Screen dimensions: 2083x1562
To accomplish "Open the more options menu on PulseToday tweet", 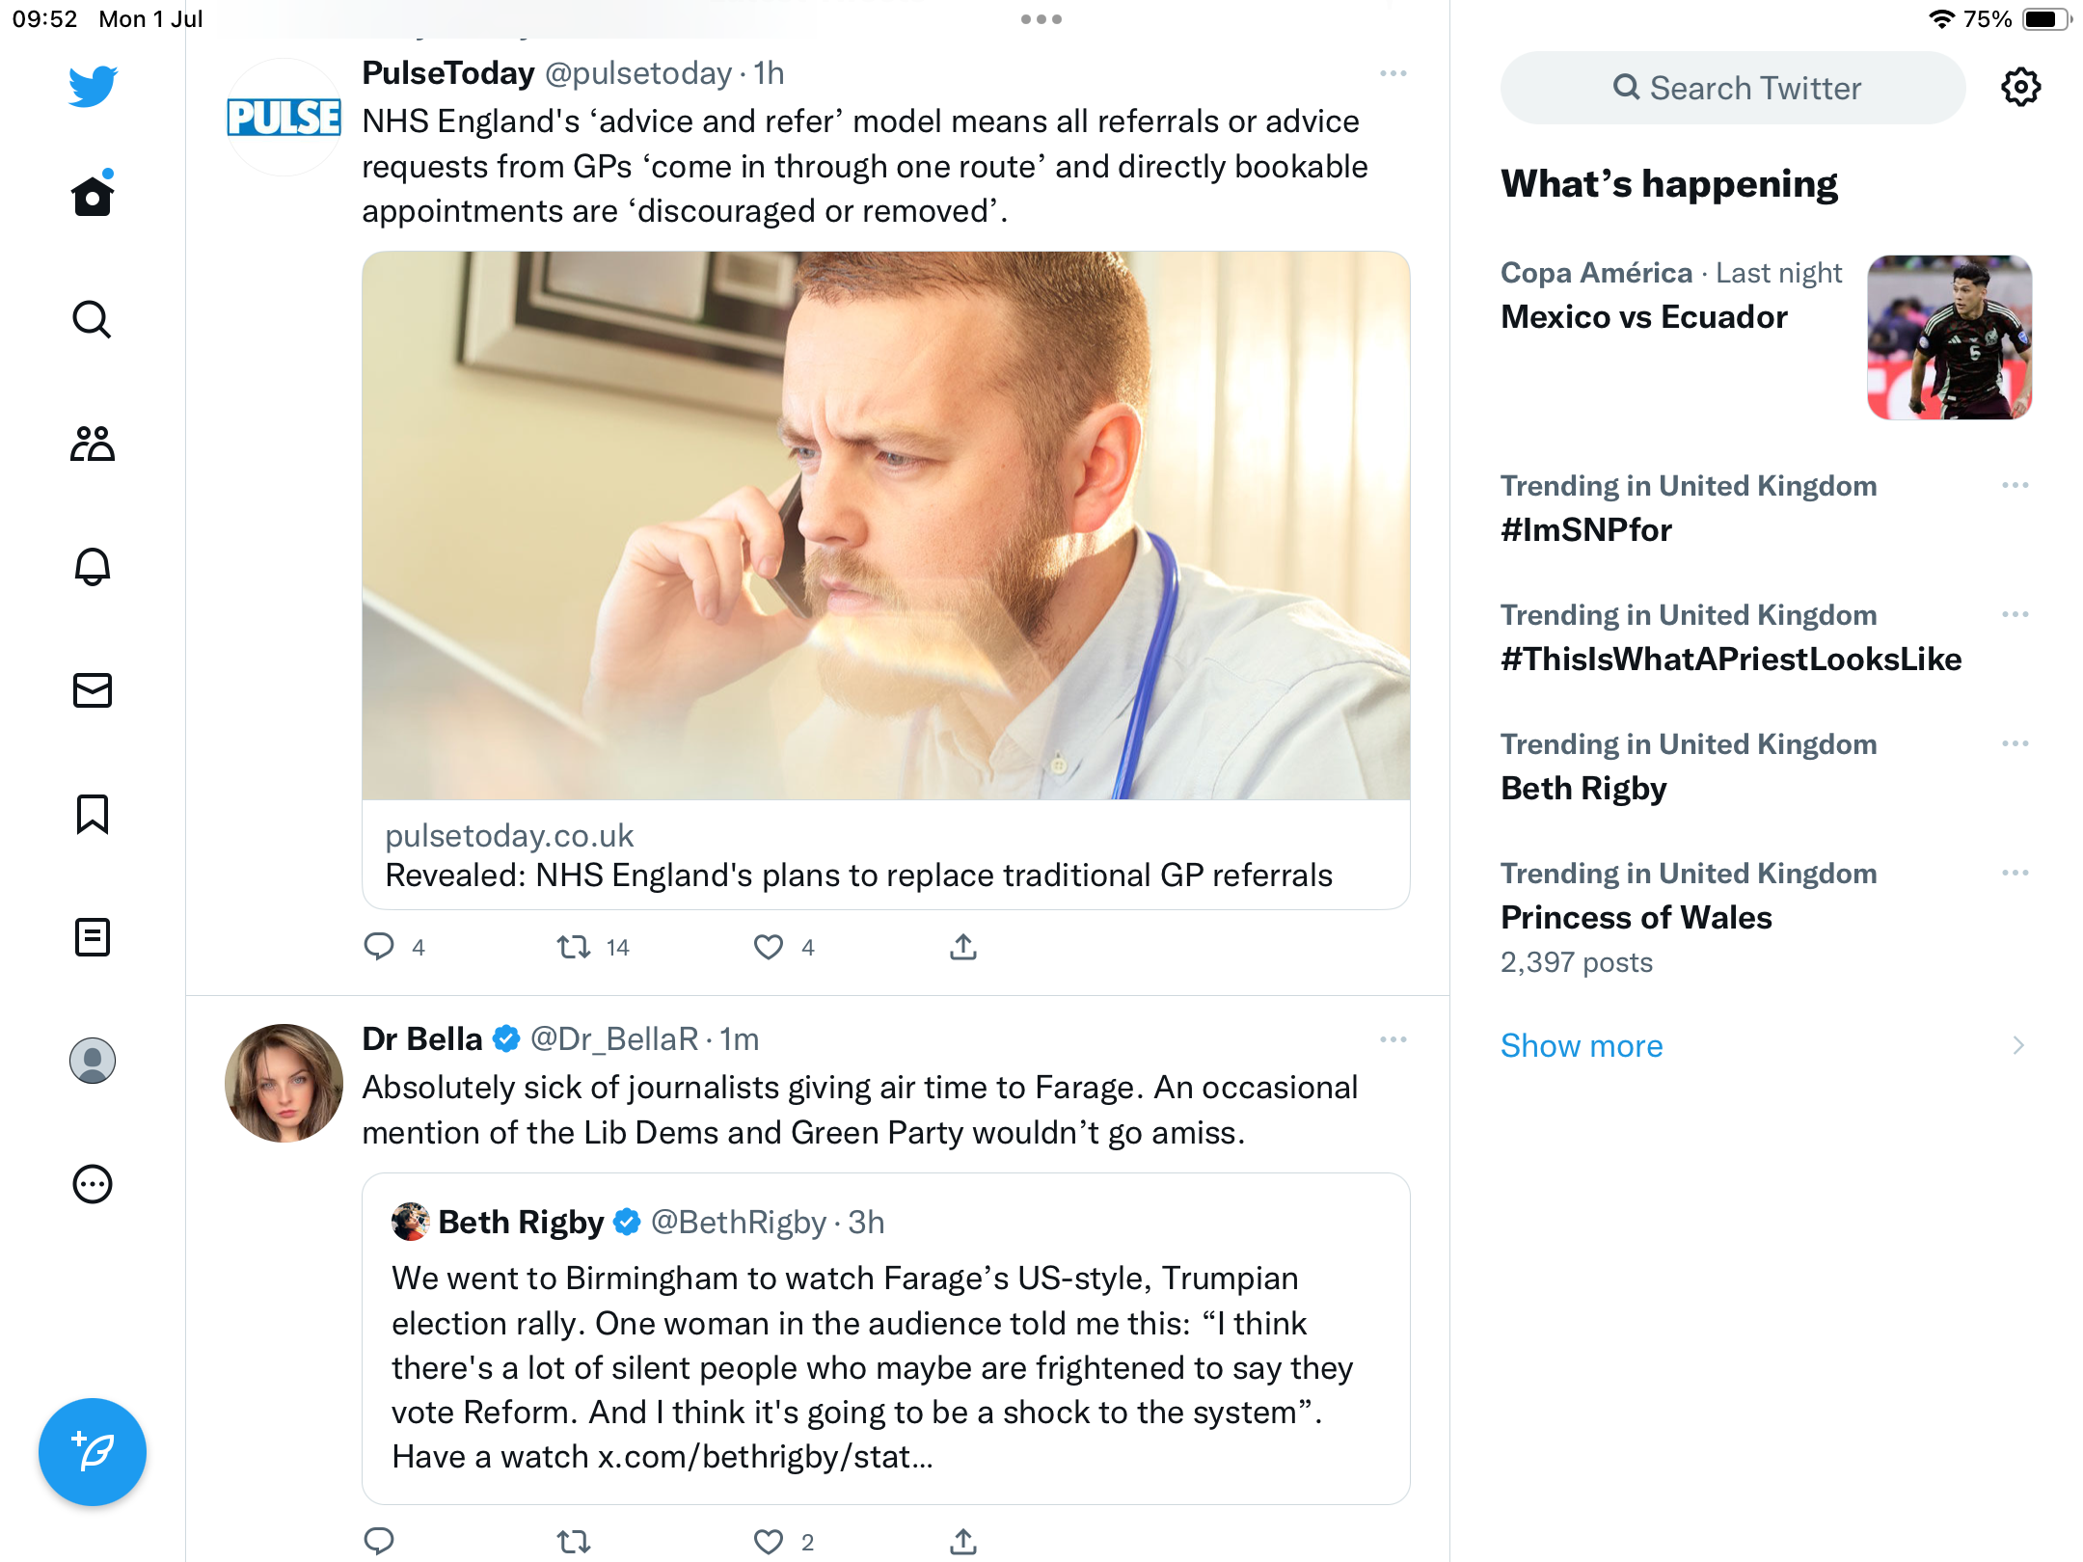I will (1393, 73).
